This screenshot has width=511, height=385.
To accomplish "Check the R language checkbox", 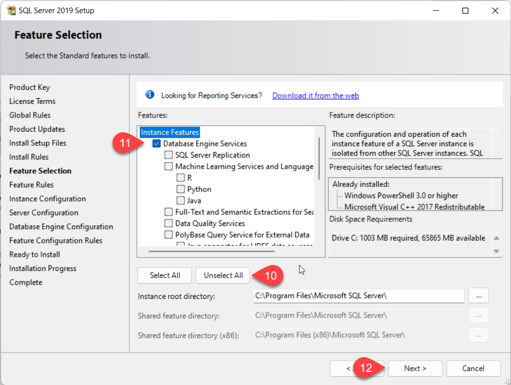I will (180, 178).
